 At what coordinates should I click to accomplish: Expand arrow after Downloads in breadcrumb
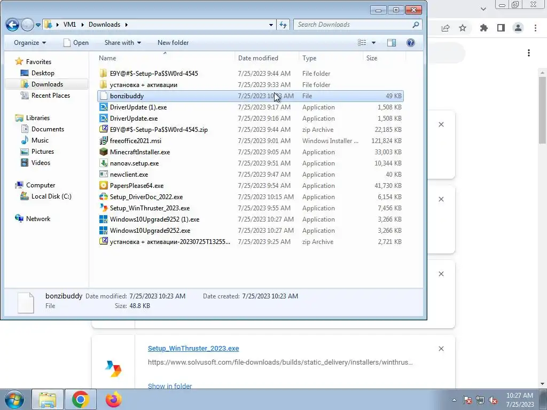(126, 25)
